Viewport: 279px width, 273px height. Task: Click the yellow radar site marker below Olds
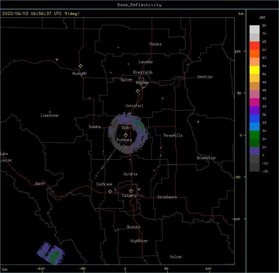pos(126,135)
